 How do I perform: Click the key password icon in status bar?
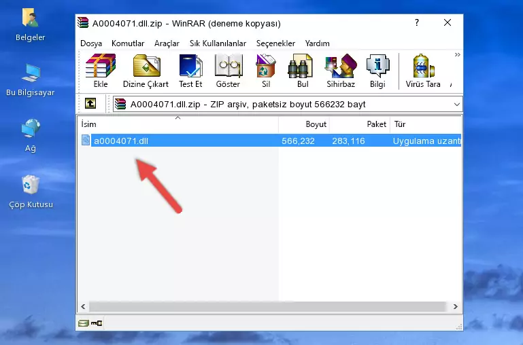point(97,323)
